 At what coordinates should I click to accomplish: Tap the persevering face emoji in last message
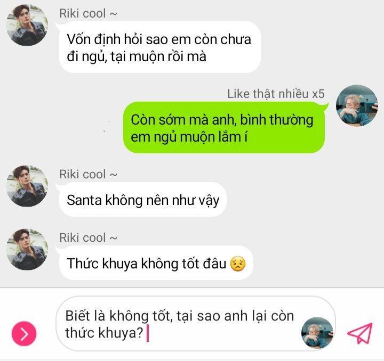pos(238,264)
